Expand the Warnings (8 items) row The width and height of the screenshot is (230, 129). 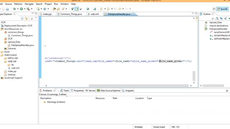pyautogui.click(x=56, y=102)
